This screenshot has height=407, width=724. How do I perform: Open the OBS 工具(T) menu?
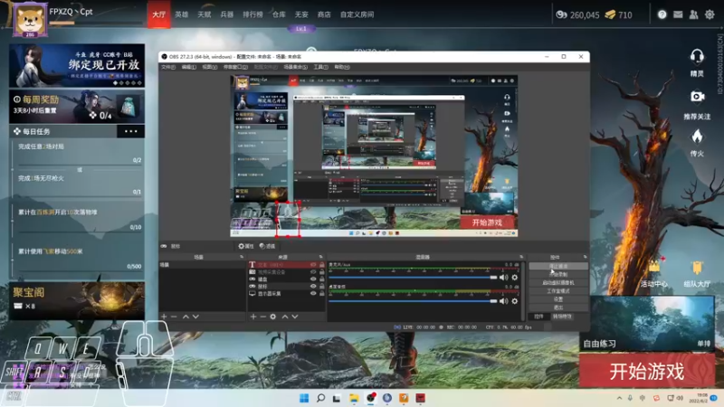[x=321, y=67]
